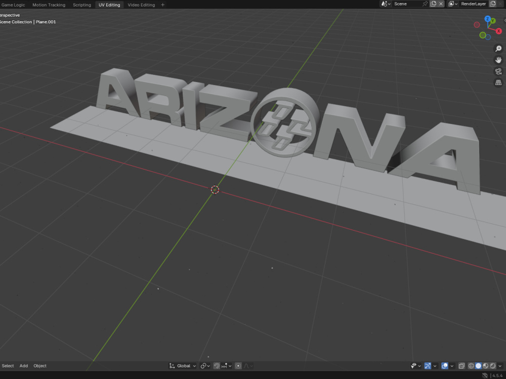
Task: Switch perspective/orthographic with the grid icon
Action: pyautogui.click(x=498, y=82)
